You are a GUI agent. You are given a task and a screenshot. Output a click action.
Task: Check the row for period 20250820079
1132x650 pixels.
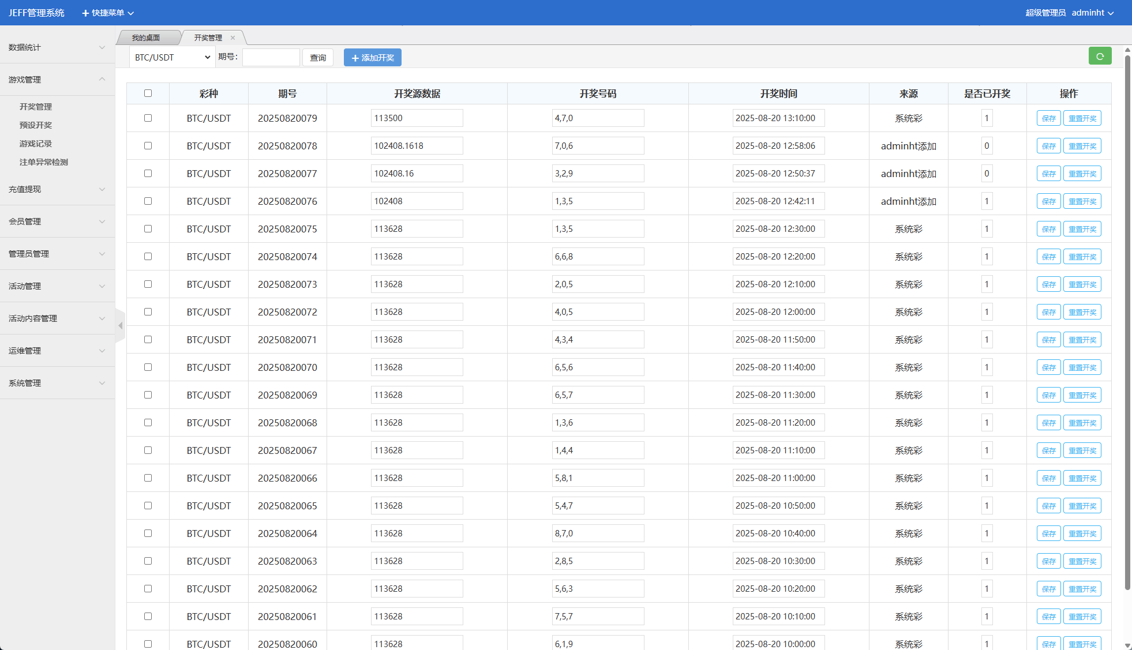point(148,118)
